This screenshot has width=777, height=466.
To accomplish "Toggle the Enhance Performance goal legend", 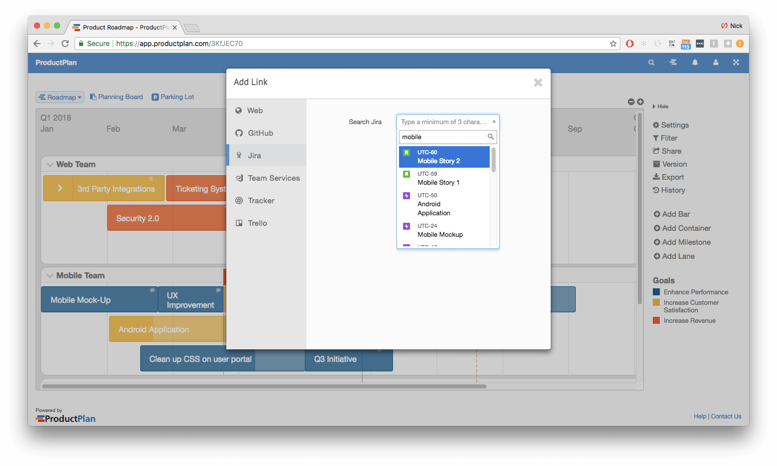I will click(657, 291).
